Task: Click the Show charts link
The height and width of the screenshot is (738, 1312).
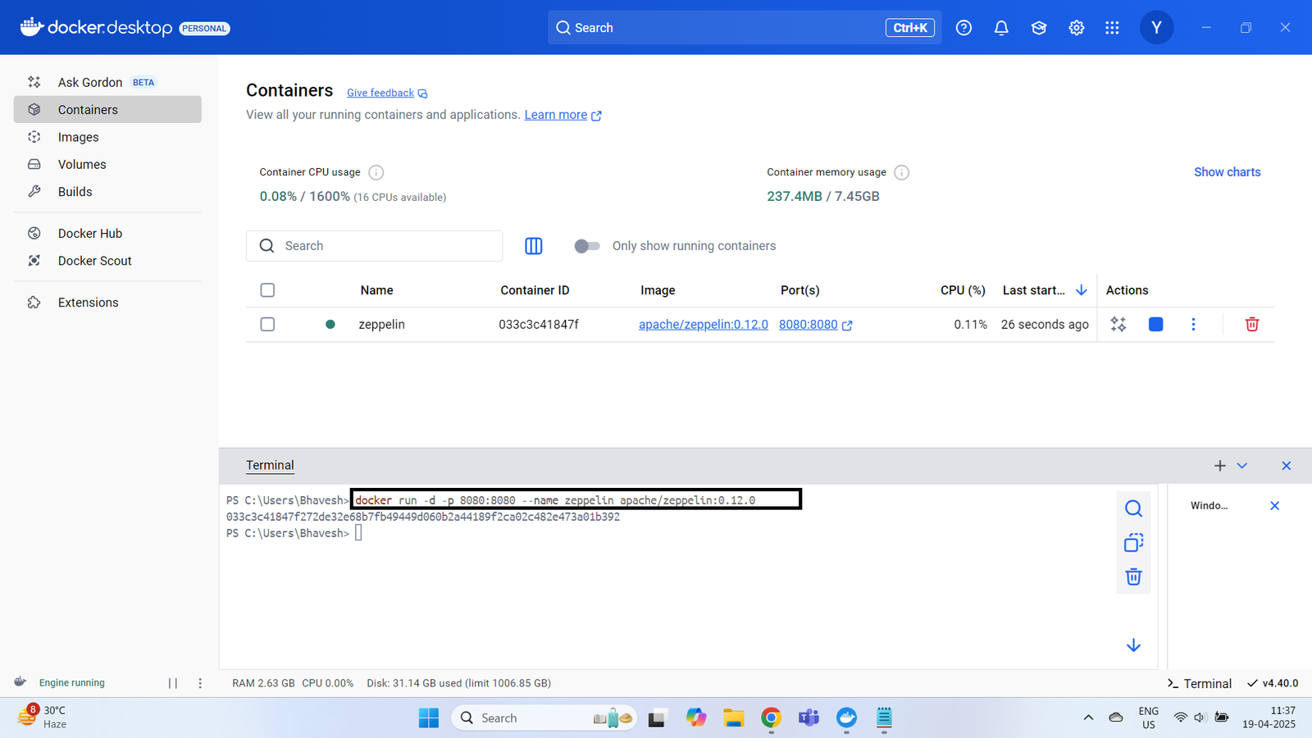Action: (1227, 172)
